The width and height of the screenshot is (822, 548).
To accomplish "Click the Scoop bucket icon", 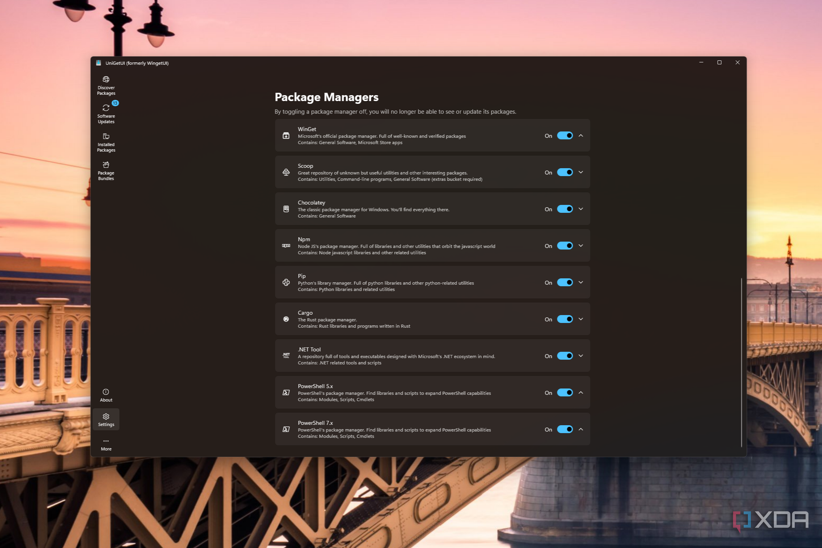I will click(x=286, y=172).
